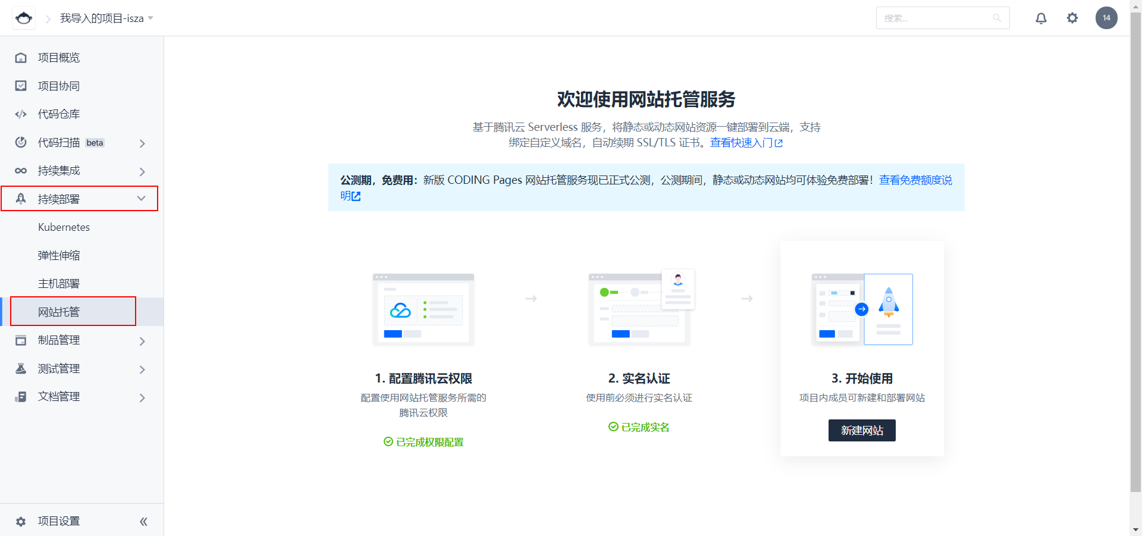Expand the 代码扫描 chevron
The height and width of the screenshot is (536, 1142).
142,143
